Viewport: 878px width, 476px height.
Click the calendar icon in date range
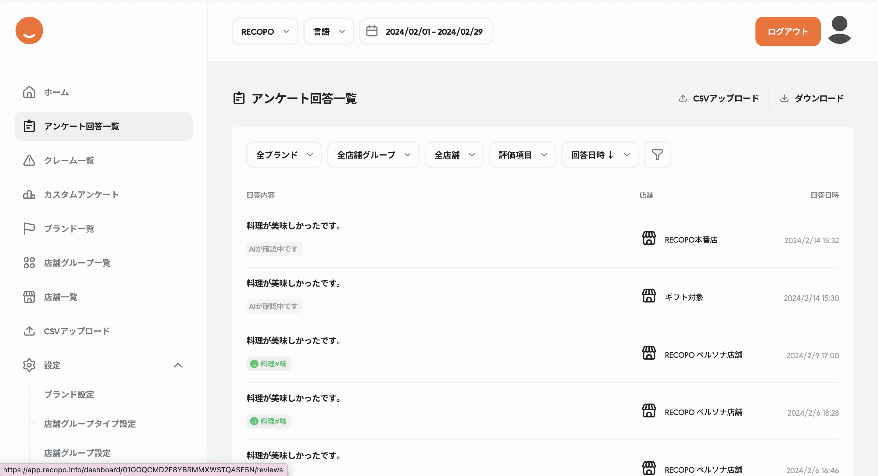coord(372,31)
